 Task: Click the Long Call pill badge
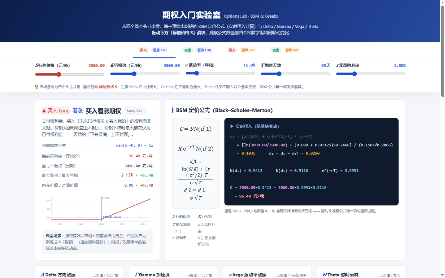click(135, 111)
